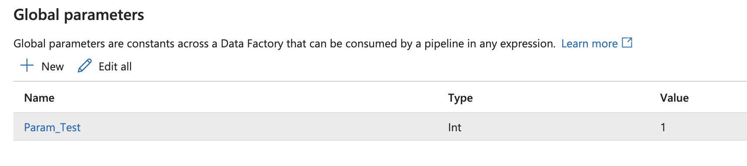747x166 pixels.
Task: Click the external link icon after Learn more
Action: pos(627,43)
